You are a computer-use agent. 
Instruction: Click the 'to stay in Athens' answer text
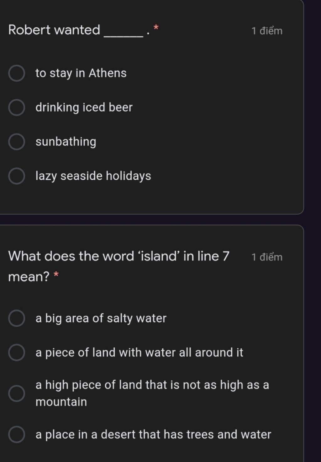81,73
